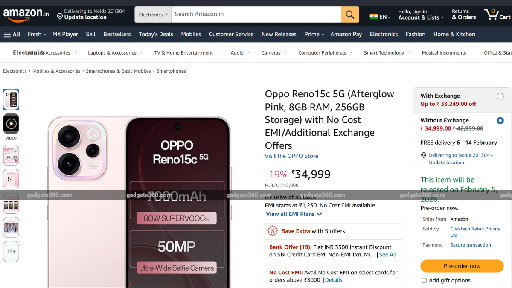This screenshot has height=288, width=512.
Task: Expand View all EMI Plans
Action: click(294, 214)
